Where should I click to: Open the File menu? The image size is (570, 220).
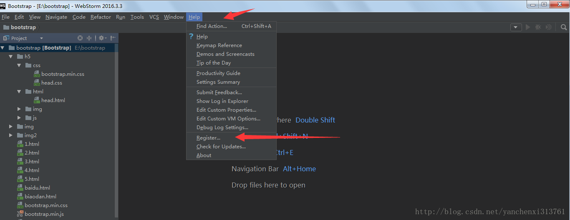click(x=5, y=17)
